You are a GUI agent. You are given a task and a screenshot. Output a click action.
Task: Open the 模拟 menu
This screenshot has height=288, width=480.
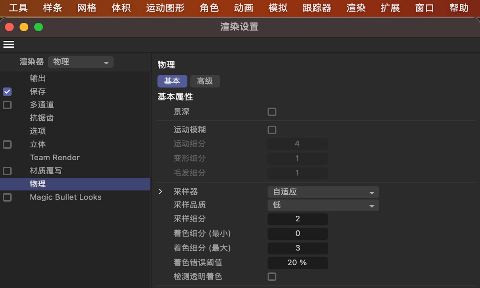278,8
